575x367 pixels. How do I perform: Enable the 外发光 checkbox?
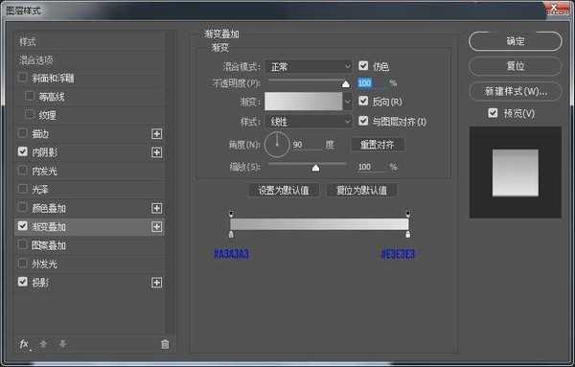click(x=23, y=263)
